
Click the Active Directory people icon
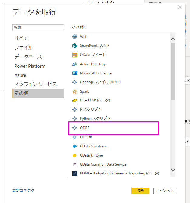(x=75, y=64)
